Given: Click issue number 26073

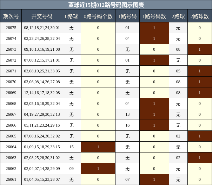Looking at the screenshot, I should coord(11,49).
